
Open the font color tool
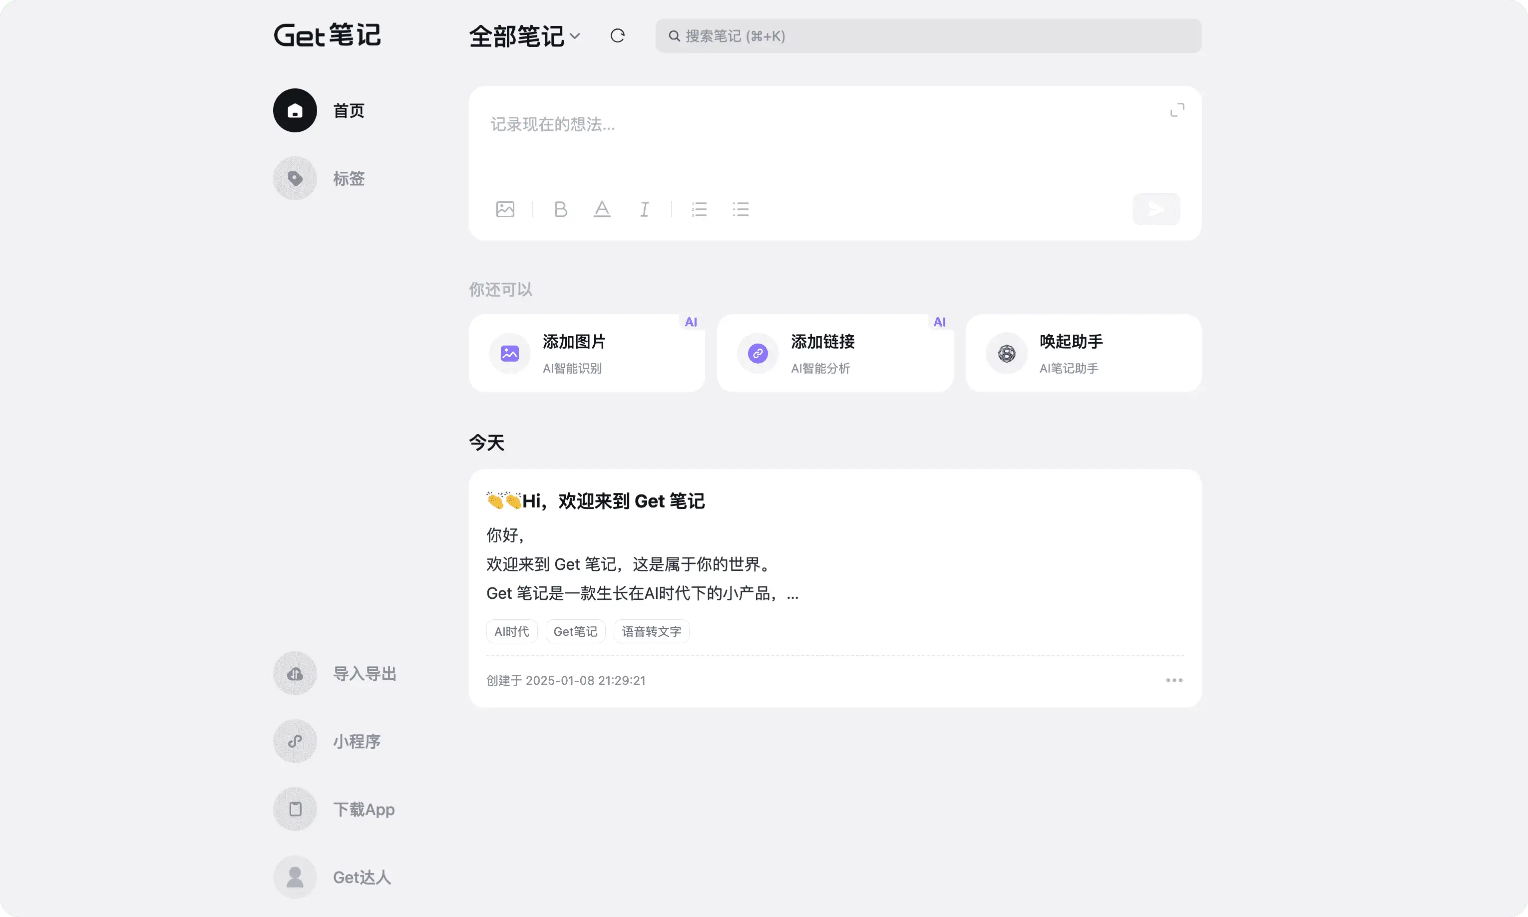[x=601, y=209]
